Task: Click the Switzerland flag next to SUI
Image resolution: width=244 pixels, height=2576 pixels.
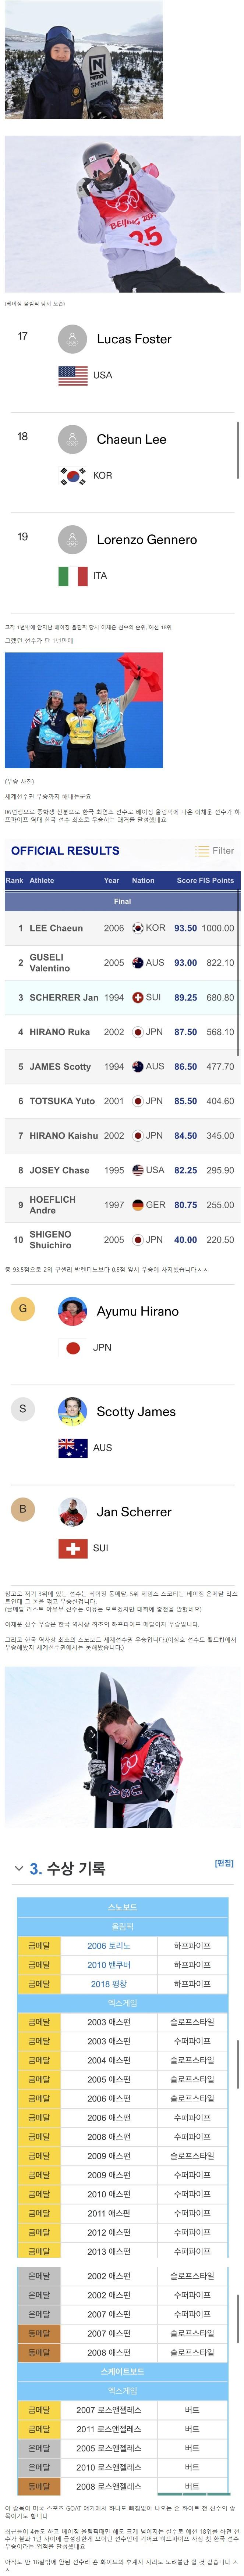Action: click(x=73, y=1547)
